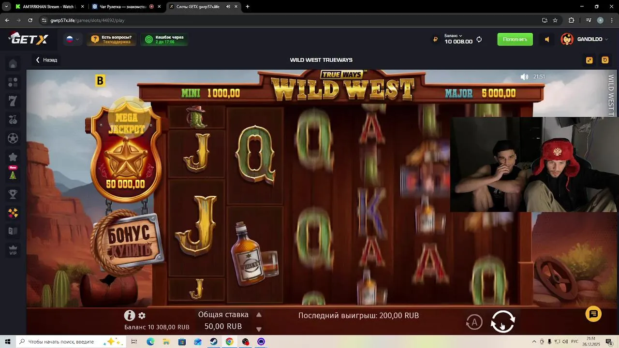The width and height of the screenshot is (619, 348).
Task: Click the green Пополнить button
Action: [x=515, y=39]
